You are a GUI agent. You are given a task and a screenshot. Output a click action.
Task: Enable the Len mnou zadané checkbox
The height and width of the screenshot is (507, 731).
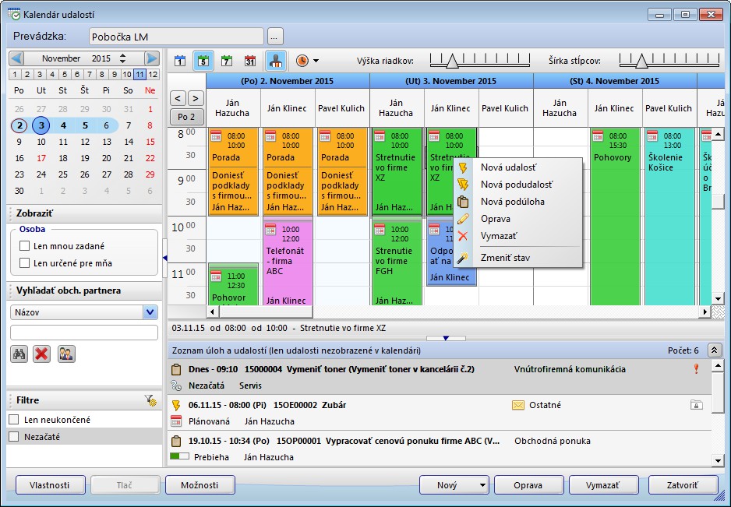(25, 246)
